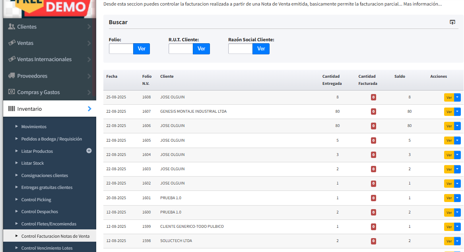Click yellow Ver button for folio 1603
Image resolution: width=464 pixels, height=252 pixels.
pyautogui.click(x=449, y=169)
